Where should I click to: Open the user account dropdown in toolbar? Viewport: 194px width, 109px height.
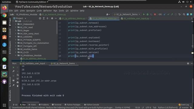pos(108,15)
